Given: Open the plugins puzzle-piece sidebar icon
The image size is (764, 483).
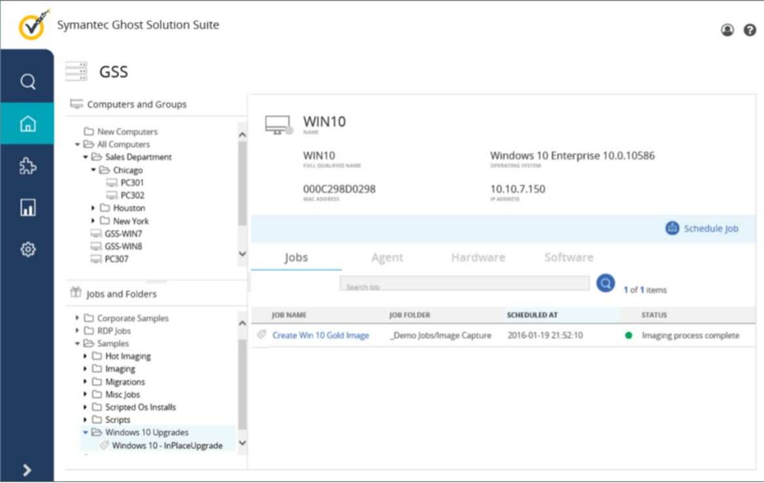Looking at the screenshot, I should (29, 167).
